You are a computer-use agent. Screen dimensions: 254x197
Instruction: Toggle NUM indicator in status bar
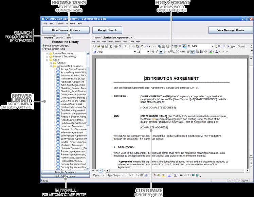[x=245, y=180]
